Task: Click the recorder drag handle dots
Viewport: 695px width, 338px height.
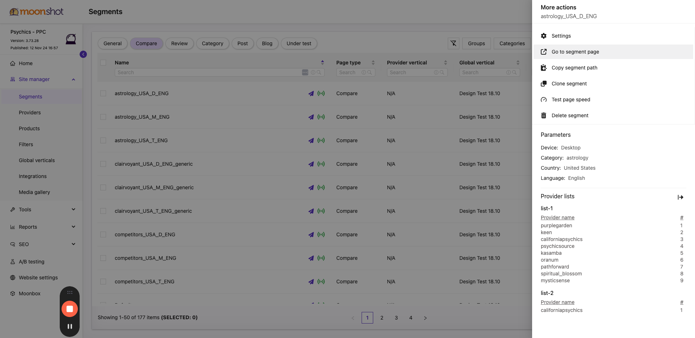Action: [x=70, y=292]
